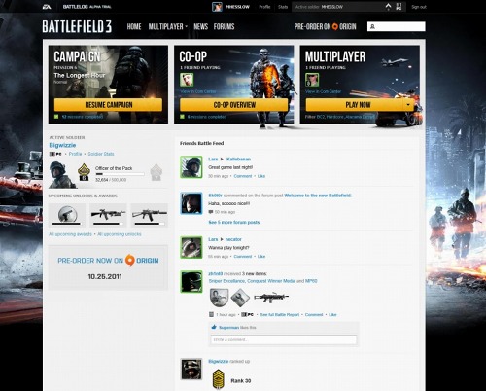Click the Resume Campaign button
The height and width of the screenshot is (391, 486).
coord(108,105)
